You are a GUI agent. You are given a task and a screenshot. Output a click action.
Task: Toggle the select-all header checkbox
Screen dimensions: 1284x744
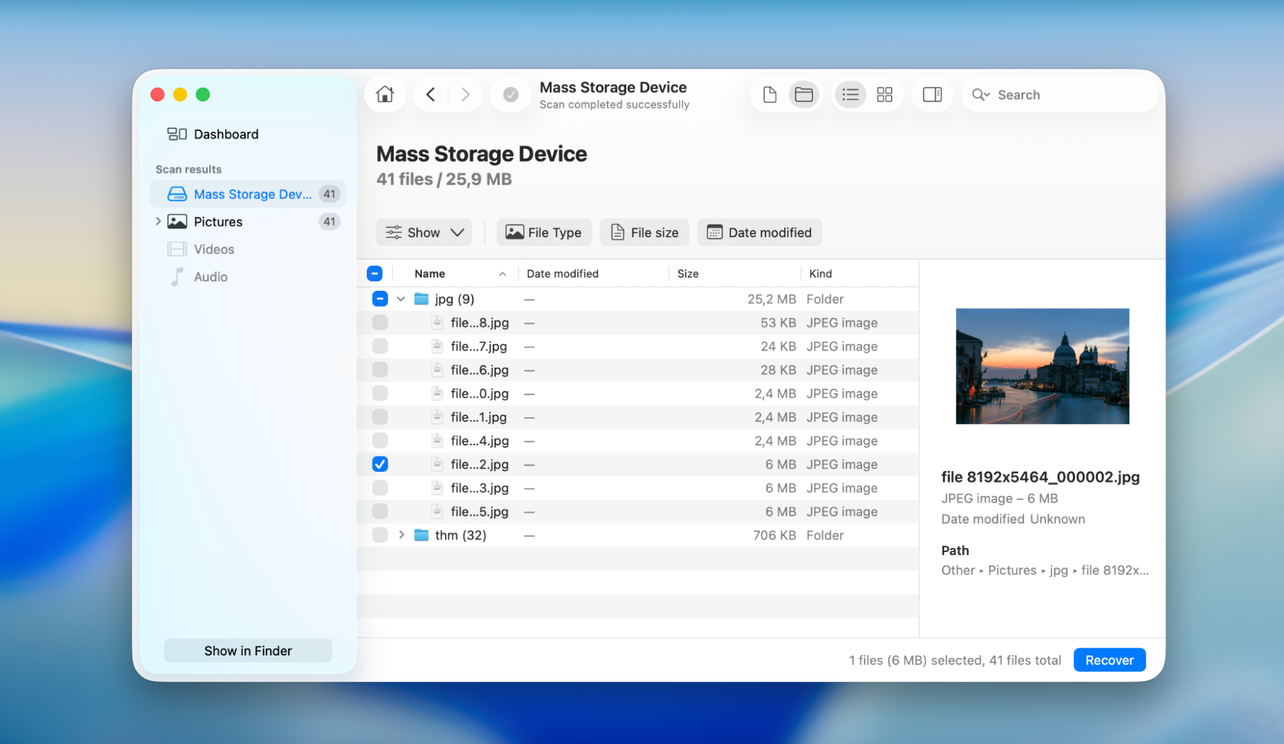[x=374, y=273]
